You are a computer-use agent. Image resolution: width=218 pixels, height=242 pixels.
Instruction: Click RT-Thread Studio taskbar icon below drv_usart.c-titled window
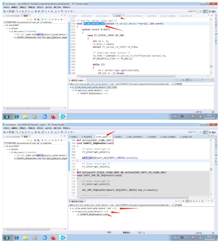pos(63,238)
